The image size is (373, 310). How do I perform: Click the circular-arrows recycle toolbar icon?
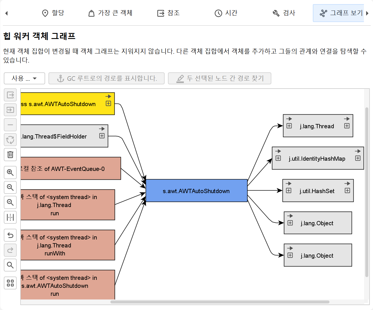10,140
